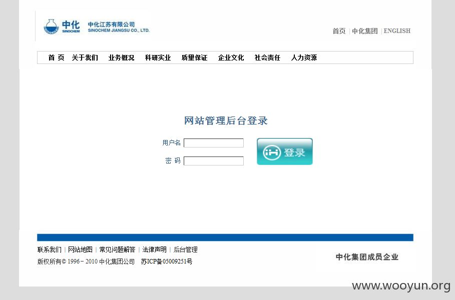Focus the 用户名 username field
This screenshot has height=300, width=455.
(x=214, y=143)
